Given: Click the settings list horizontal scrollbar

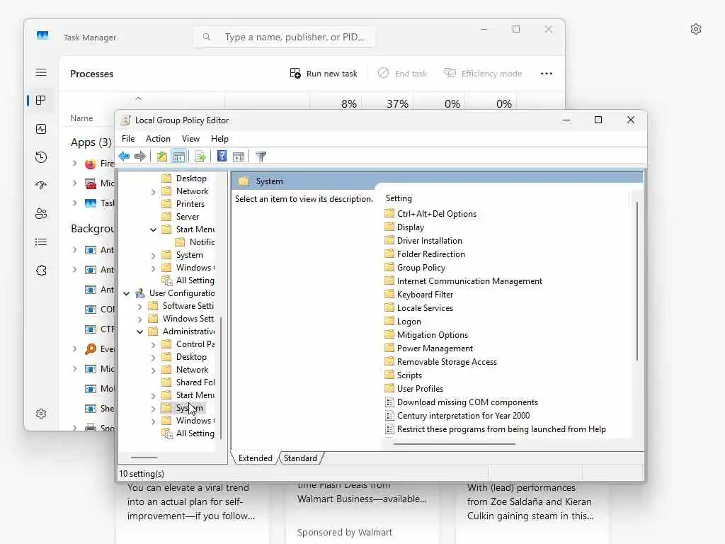Looking at the screenshot, I should (454, 444).
